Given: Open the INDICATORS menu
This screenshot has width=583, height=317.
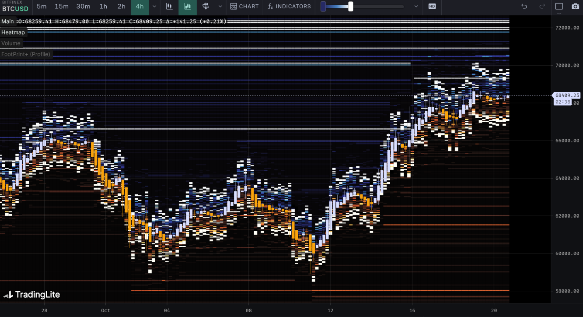Looking at the screenshot, I should [290, 7].
